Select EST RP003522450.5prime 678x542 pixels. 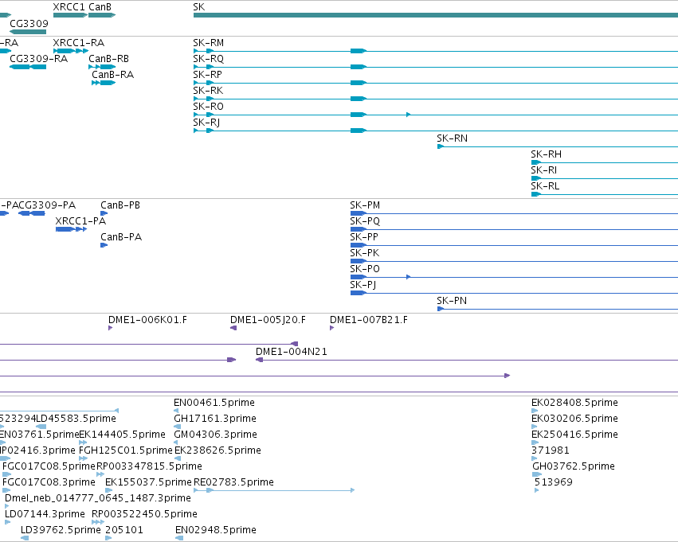tap(98, 522)
